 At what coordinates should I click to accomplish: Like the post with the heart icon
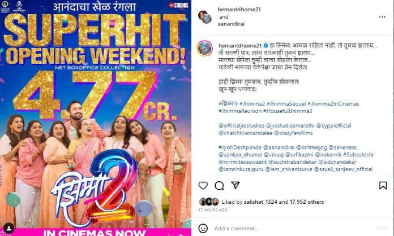tap(203, 185)
